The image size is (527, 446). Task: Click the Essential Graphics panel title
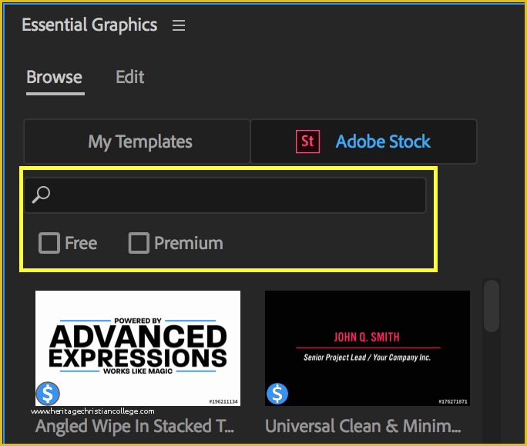89,25
